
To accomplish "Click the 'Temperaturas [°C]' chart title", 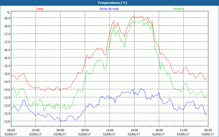I will 112,3.
